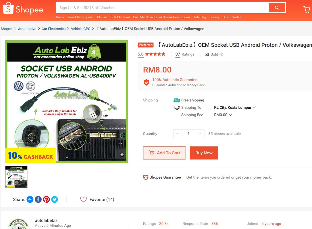The image size is (312, 229).
Task: Open the Vehicle GPS breadcrumb category
Action: tap(81, 29)
